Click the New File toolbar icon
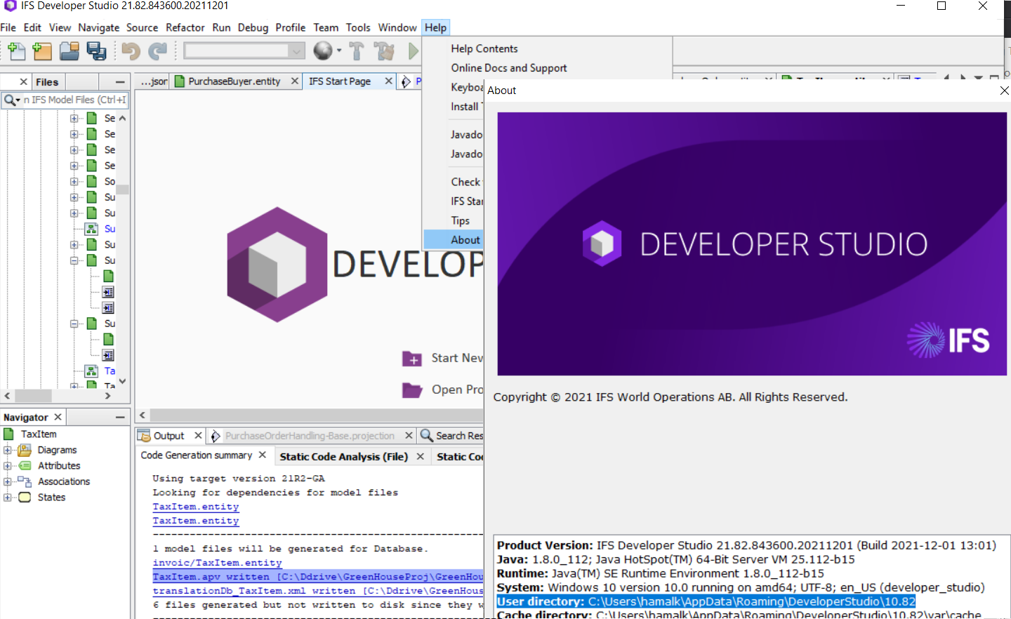The image size is (1011, 619). click(16, 51)
